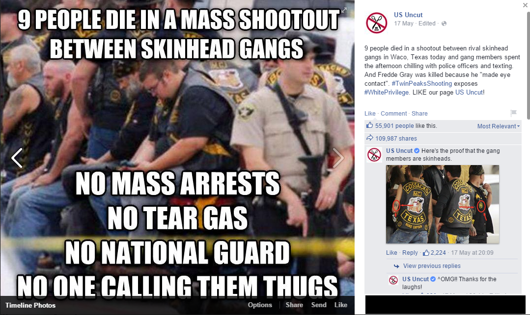The height and width of the screenshot is (315, 530).
Task: Open the US Uncut profile picture
Action: (376, 23)
